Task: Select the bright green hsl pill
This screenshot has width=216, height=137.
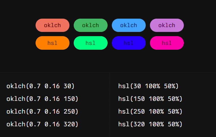Action: click(91, 43)
